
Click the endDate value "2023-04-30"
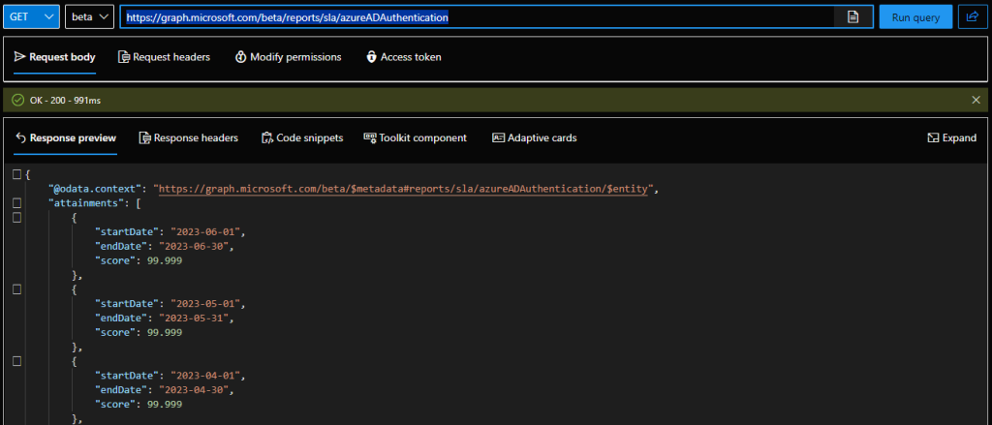point(194,390)
